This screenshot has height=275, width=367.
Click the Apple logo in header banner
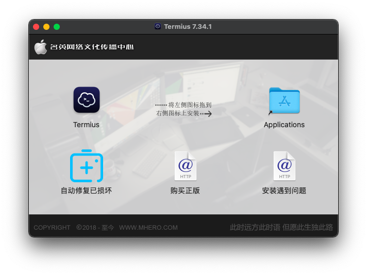click(x=41, y=47)
